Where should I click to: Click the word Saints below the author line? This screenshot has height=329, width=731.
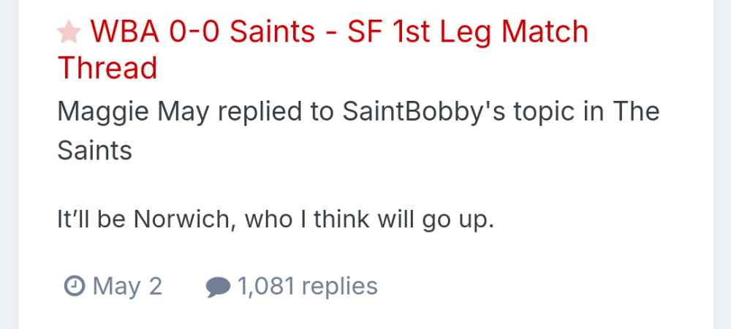94,150
